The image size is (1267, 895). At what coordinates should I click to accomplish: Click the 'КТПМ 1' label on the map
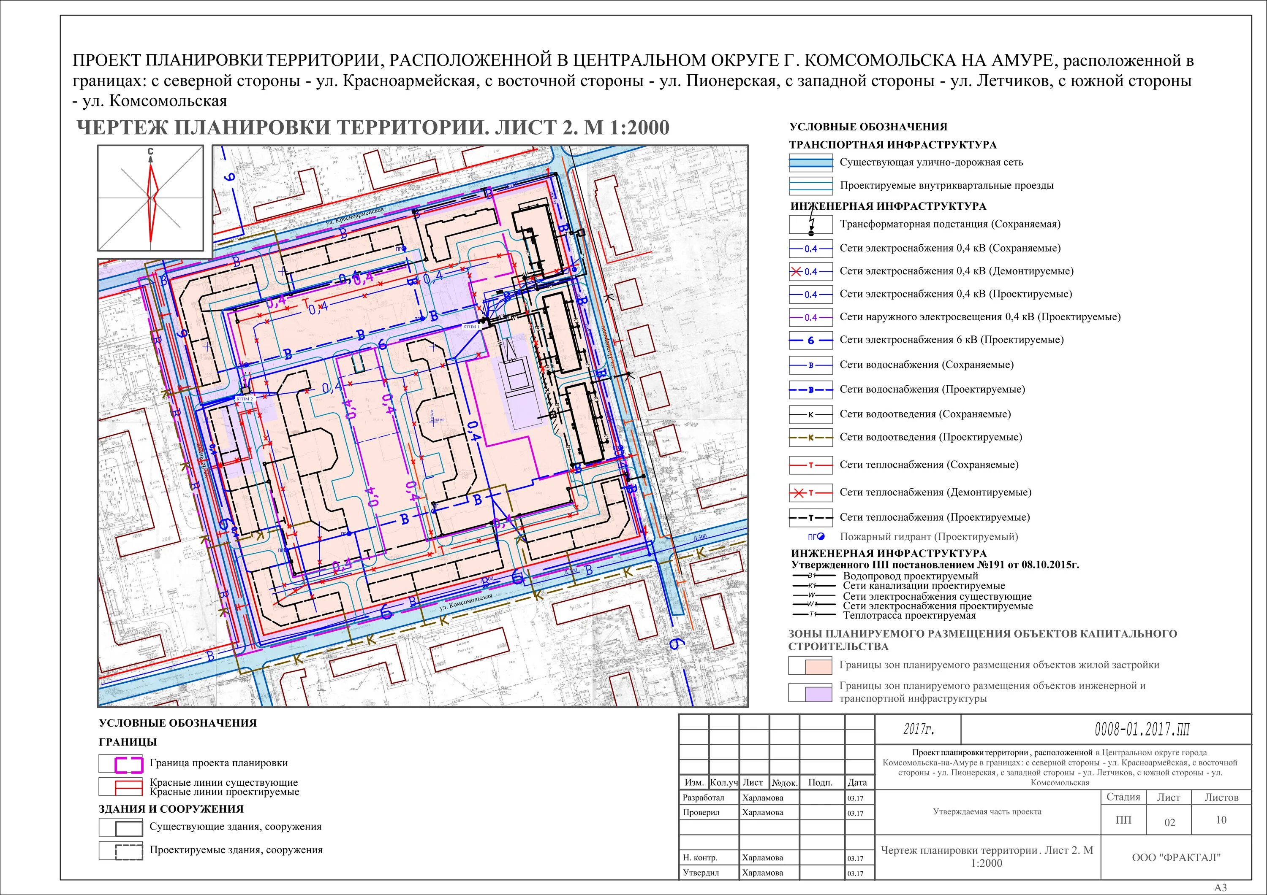(x=471, y=327)
